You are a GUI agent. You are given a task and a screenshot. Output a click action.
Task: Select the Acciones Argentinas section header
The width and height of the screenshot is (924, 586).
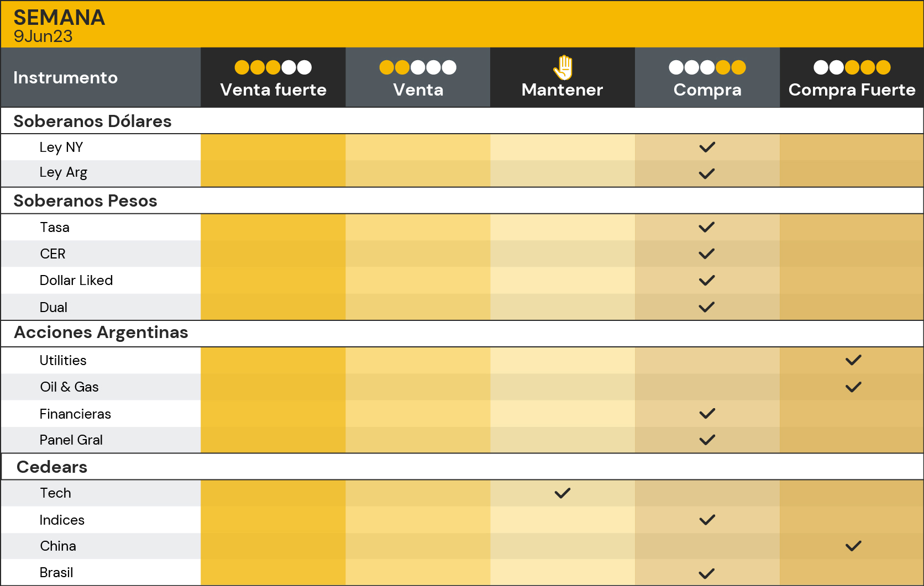point(462,333)
